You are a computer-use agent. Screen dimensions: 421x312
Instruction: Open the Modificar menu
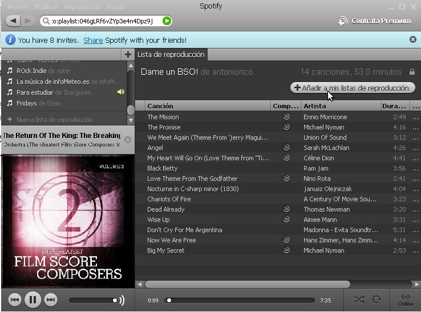46,7
